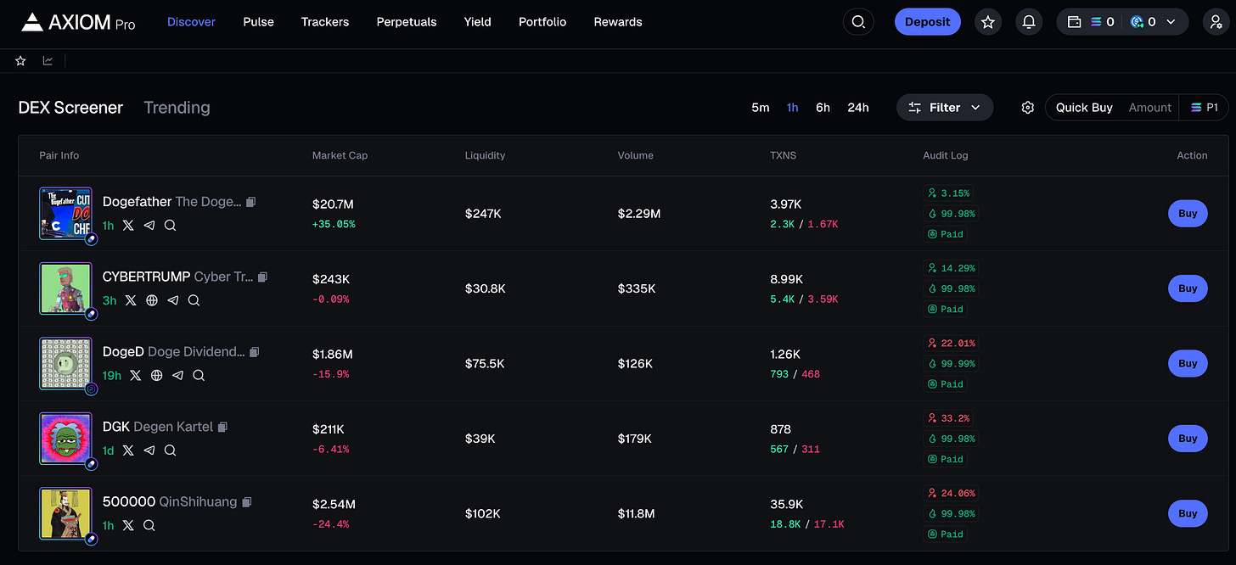
Task: Buy the CYBERTRUMP token
Action: click(1187, 288)
